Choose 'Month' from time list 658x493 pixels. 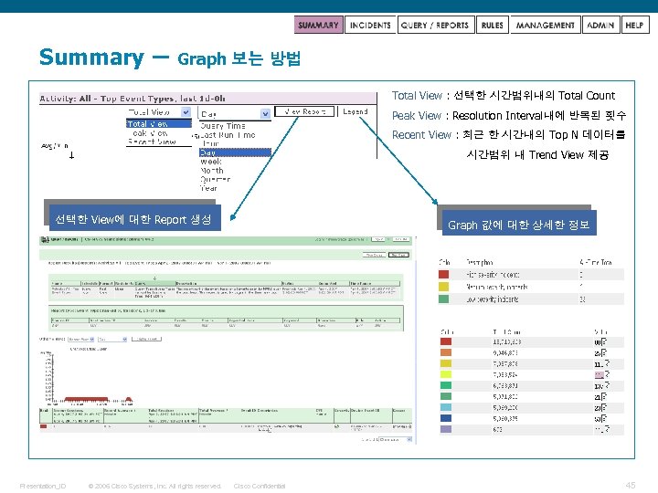pyautogui.click(x=235, y=171)
